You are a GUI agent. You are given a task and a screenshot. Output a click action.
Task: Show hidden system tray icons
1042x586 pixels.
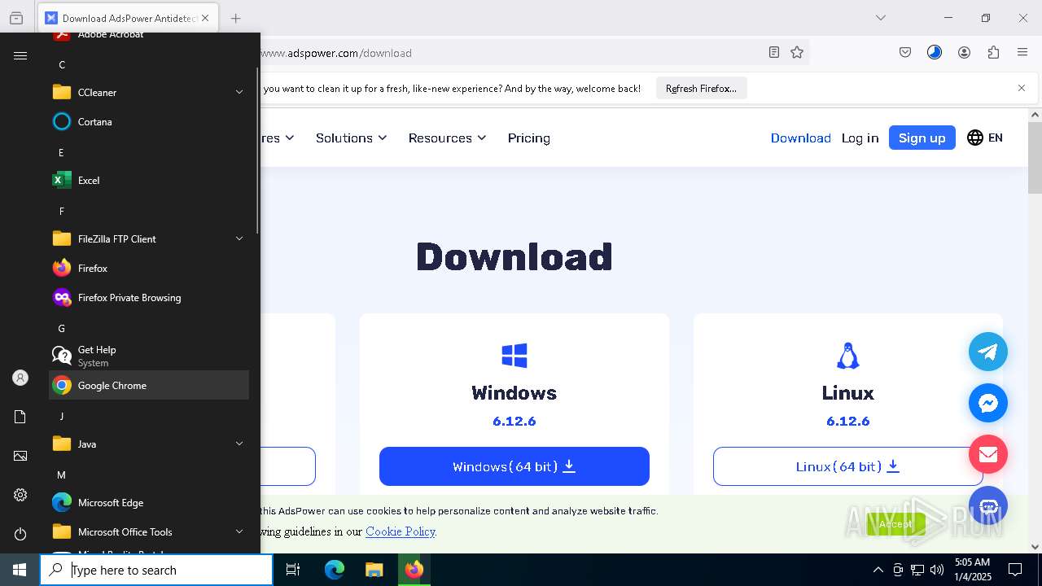pos(878,570)
